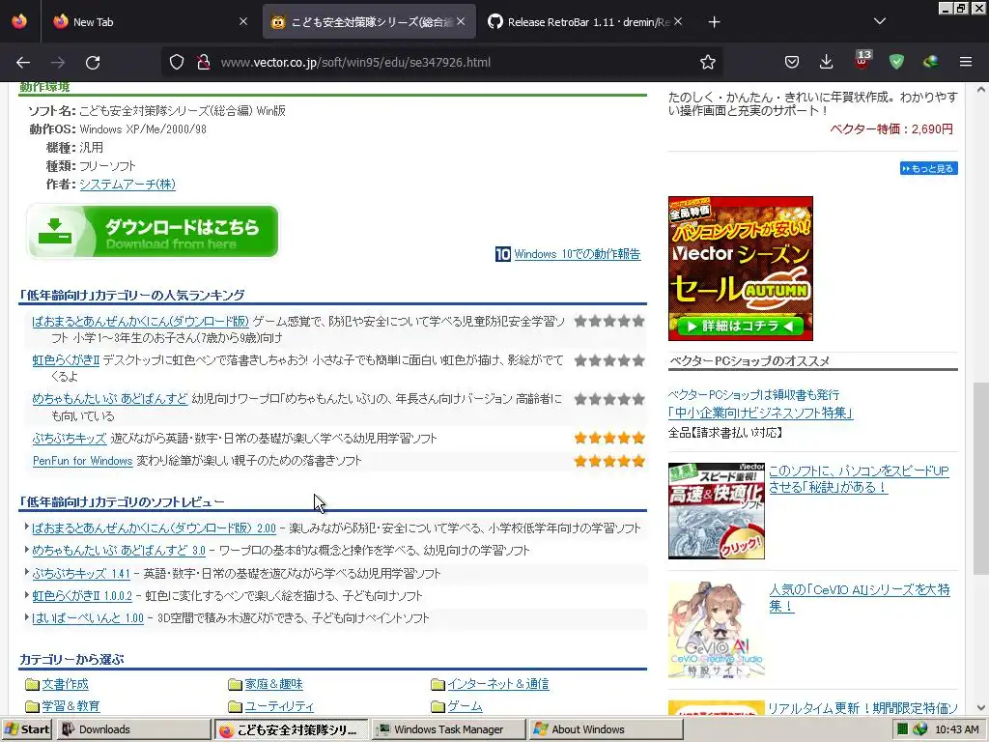Open the 文書作成 category folder link

(x=65, y=684)
